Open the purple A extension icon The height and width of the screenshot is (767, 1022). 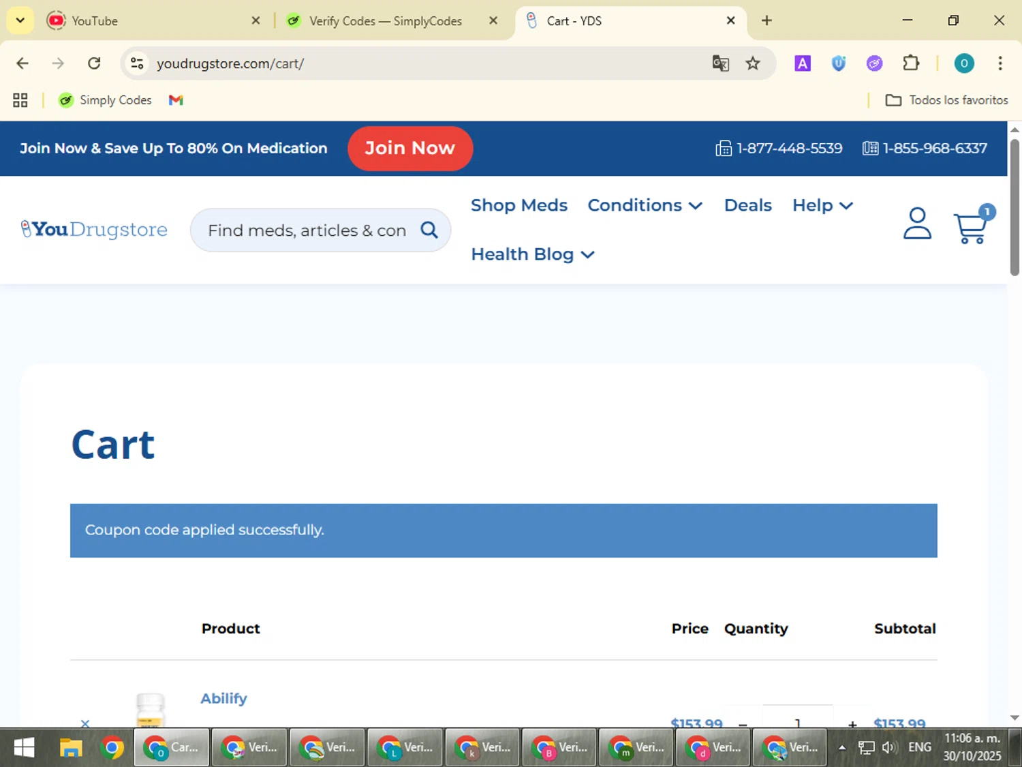click(x=803, y=63)
